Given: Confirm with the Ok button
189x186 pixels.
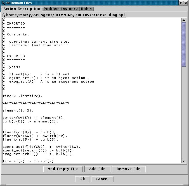Looking at the screenshot, I should coord(82,179).
